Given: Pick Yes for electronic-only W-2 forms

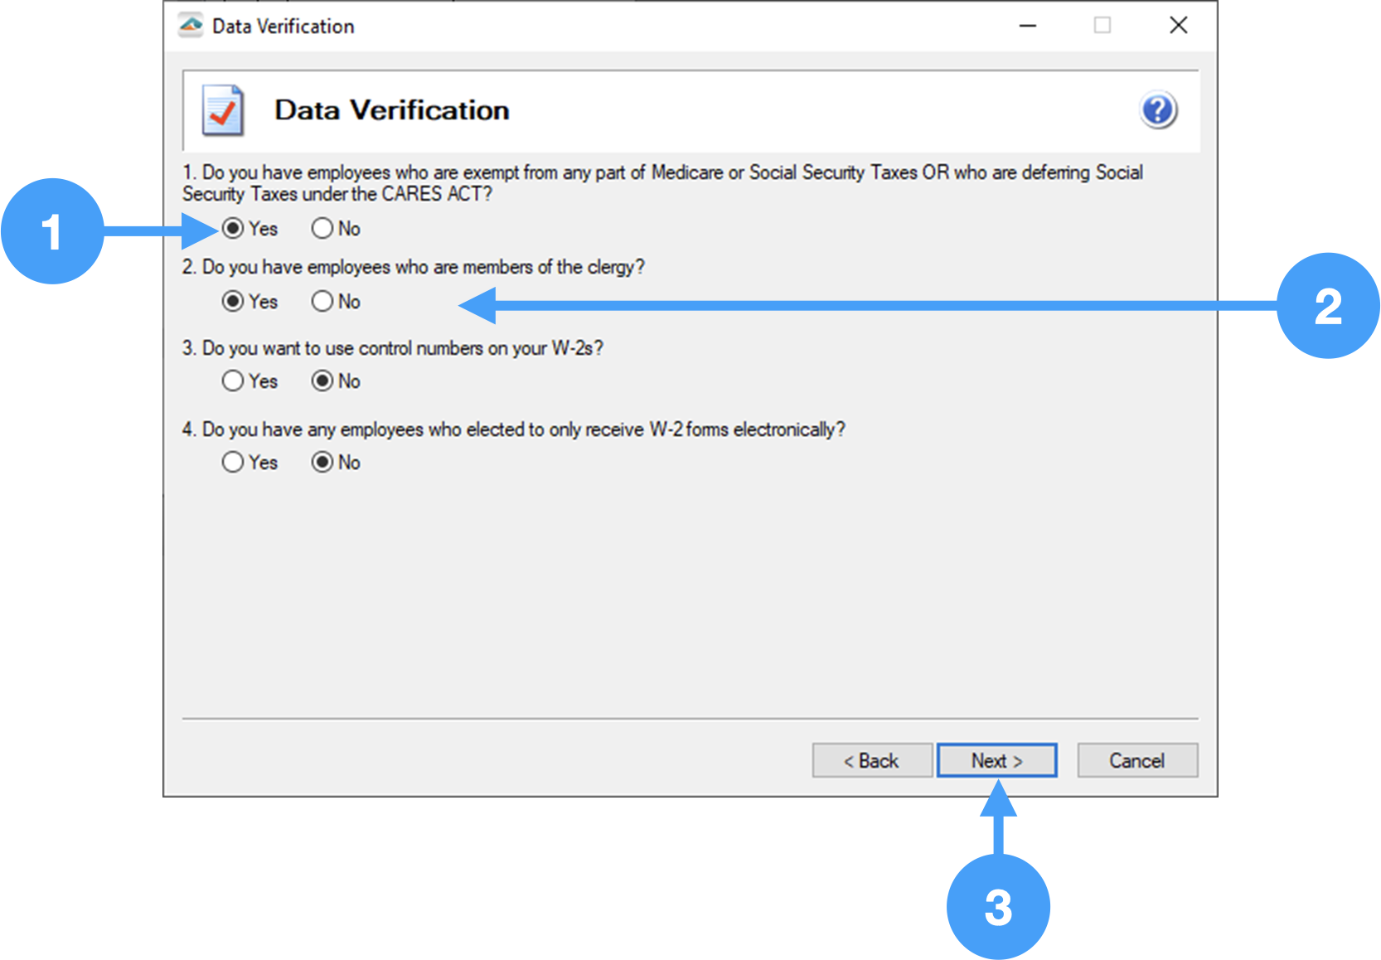Looking at the screenshot, I should (x=233, y=462).
